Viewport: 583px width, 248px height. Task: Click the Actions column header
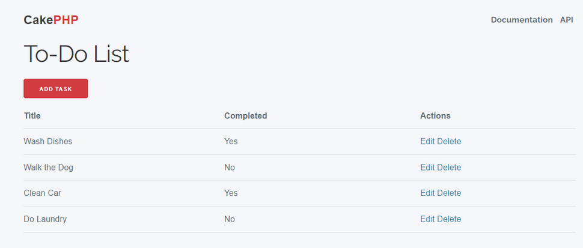click(x=435, y=116)
